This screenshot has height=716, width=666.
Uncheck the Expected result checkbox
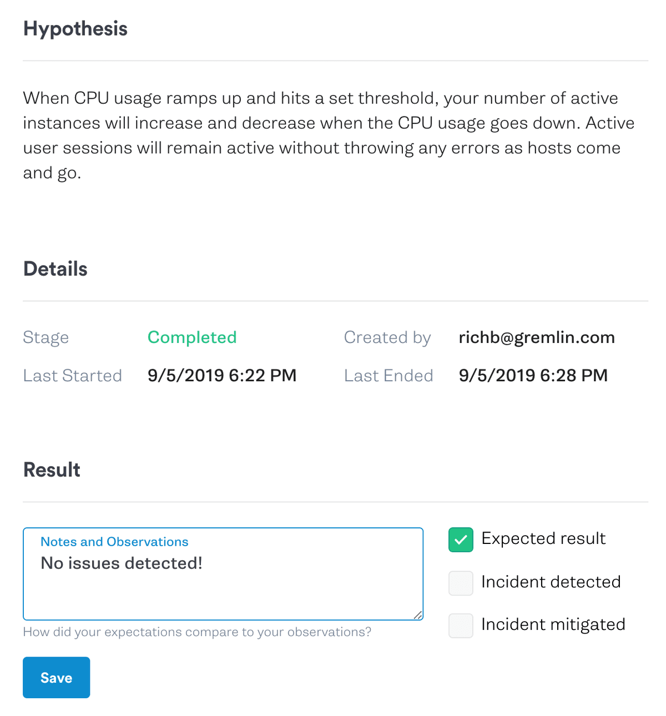(461, 540)
